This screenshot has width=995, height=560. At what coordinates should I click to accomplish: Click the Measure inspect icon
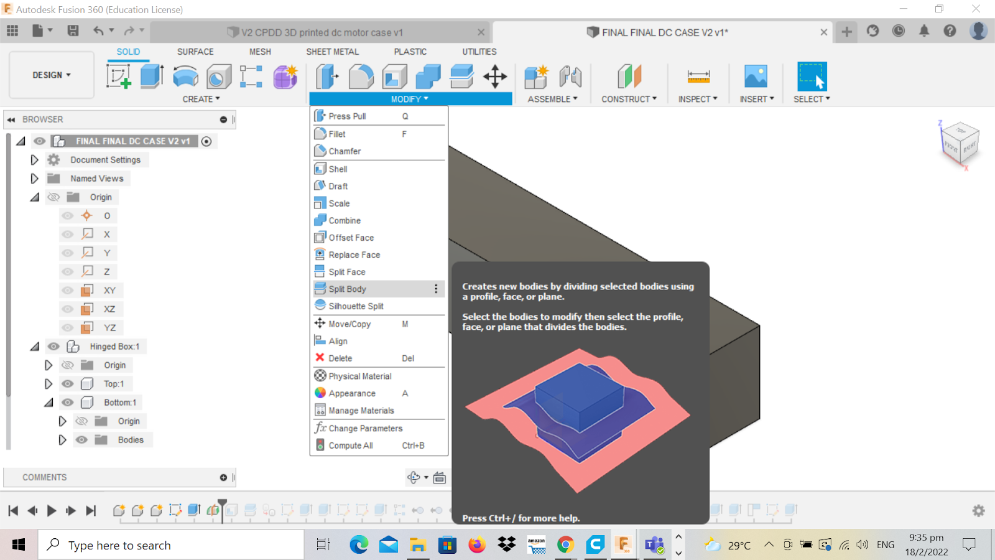tap(698, 77)
